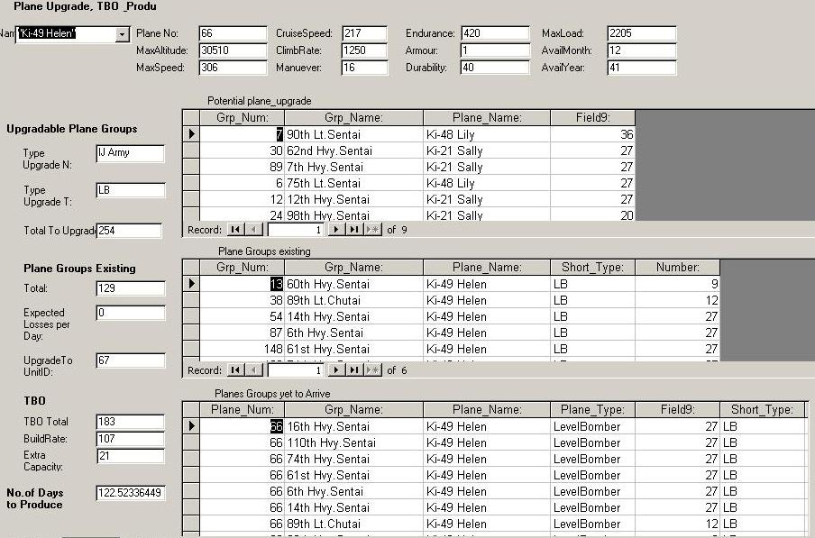Click the AvailMonth field showing 12

coord(642,50)
